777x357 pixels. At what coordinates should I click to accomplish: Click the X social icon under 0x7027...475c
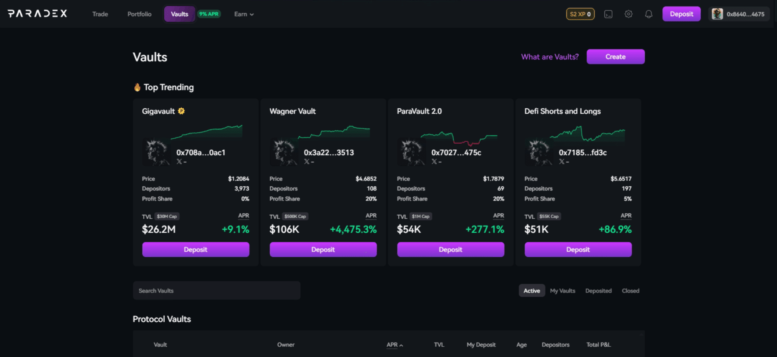[x=434, y=162]
